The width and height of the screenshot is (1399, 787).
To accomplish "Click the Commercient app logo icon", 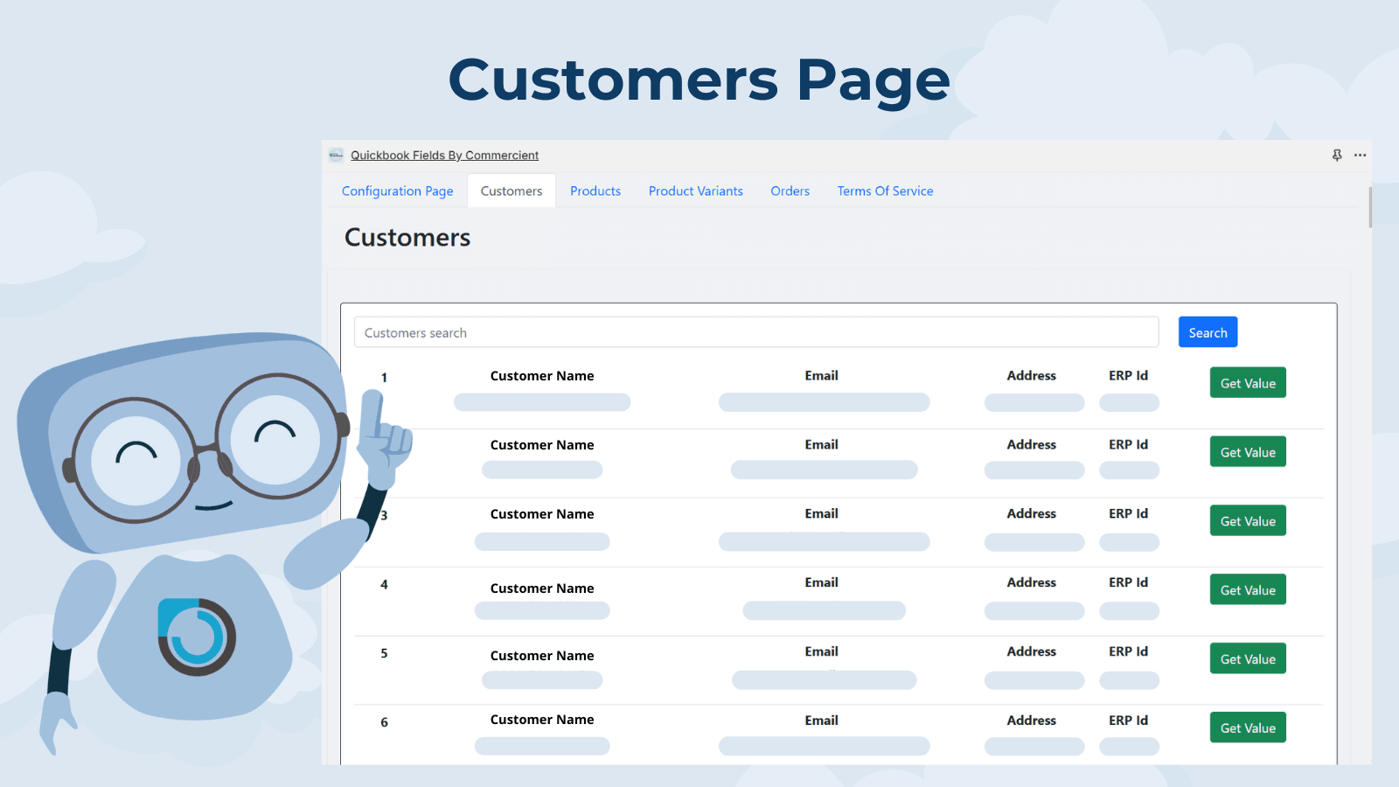I will [x=336, y=155].
